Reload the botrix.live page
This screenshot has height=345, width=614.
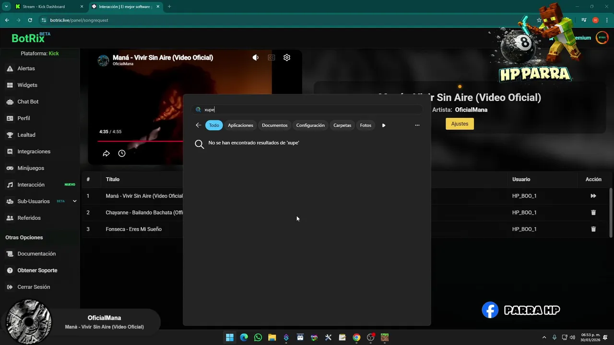point(30,20)
